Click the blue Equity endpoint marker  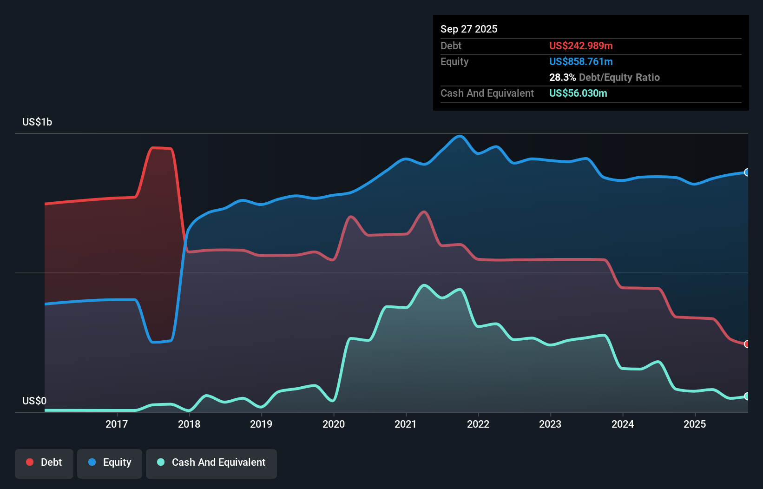point(747,172)
